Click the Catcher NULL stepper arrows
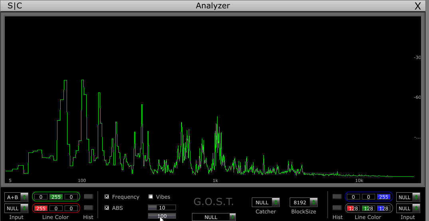 pyautogui.click(x=275, y=203)
